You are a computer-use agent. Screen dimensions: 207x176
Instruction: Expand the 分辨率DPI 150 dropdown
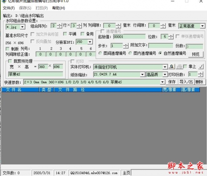click(90, 42)
